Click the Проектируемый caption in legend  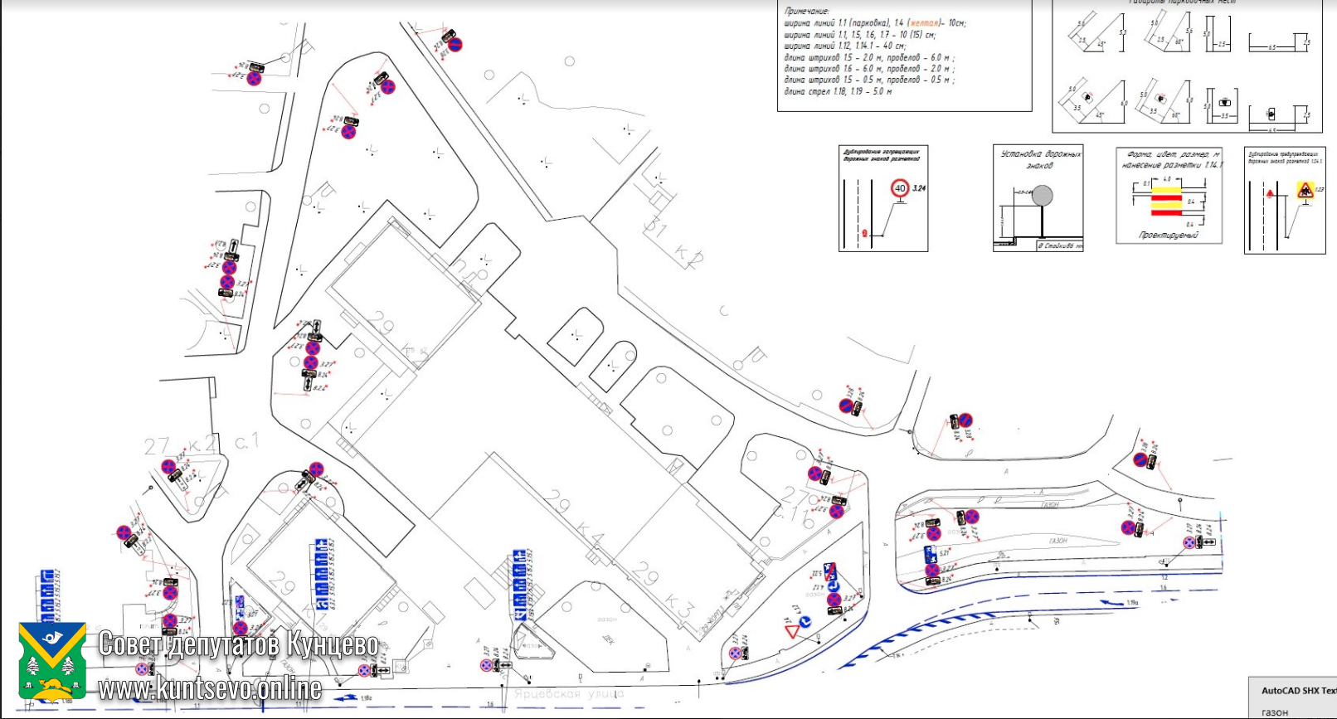click(1168, 236)
